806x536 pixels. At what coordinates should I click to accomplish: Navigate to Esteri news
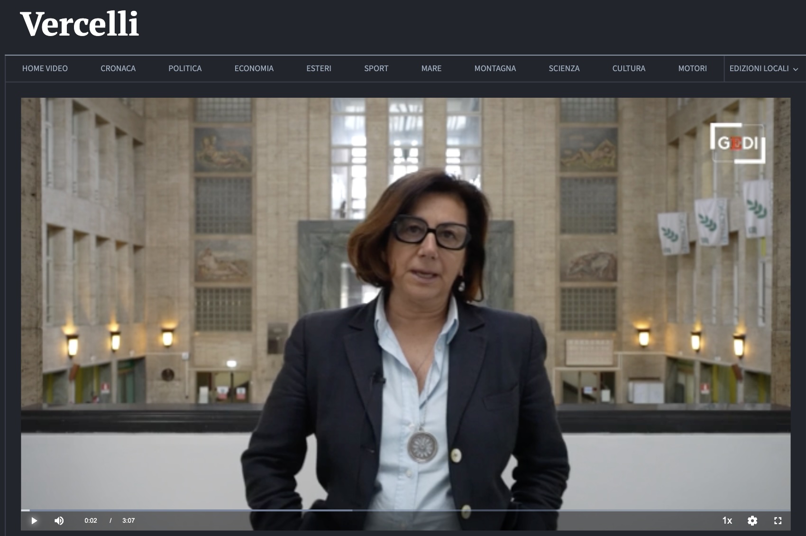pos(319,68)
